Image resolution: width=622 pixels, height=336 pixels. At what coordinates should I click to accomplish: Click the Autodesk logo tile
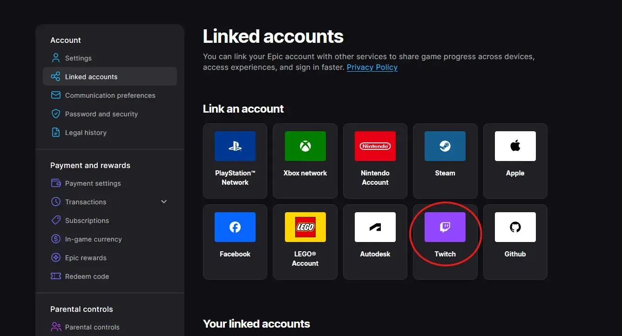point(375,227)
